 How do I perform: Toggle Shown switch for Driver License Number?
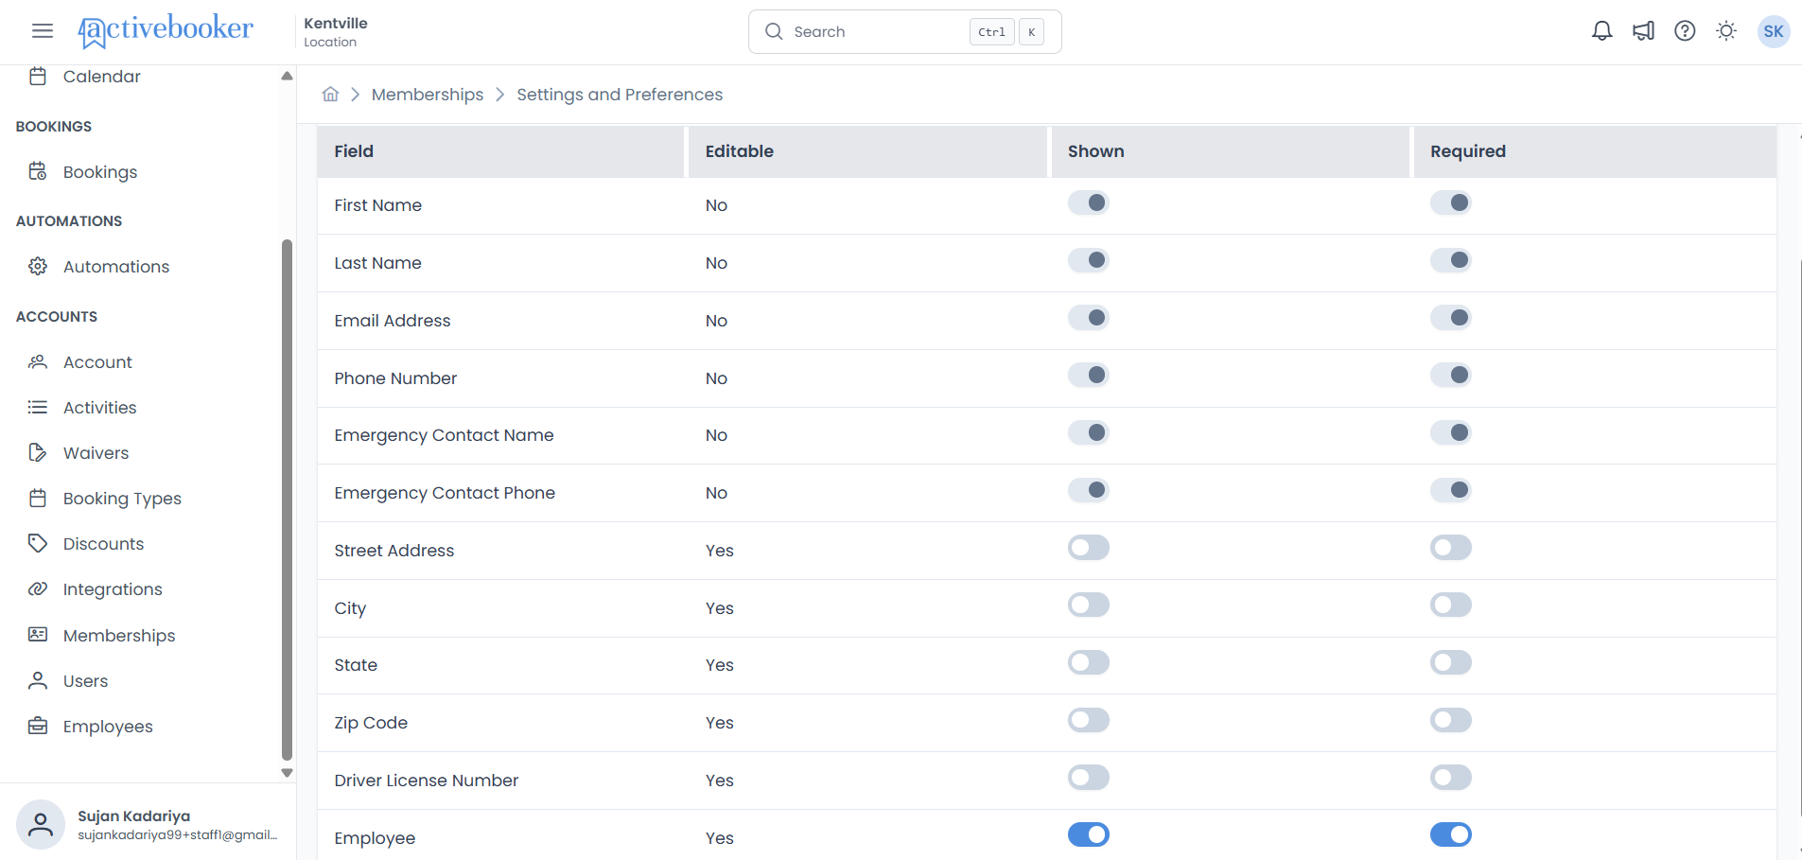coord(1089,778)
